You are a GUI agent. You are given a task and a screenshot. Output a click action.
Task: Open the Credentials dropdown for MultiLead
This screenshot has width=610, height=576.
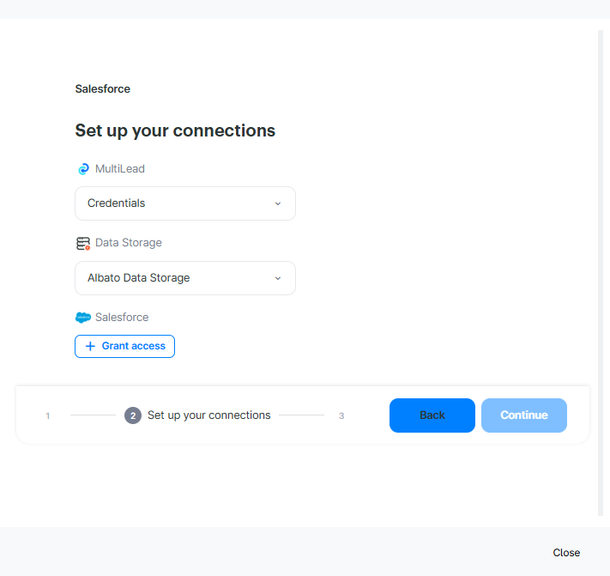click(184, 203)
